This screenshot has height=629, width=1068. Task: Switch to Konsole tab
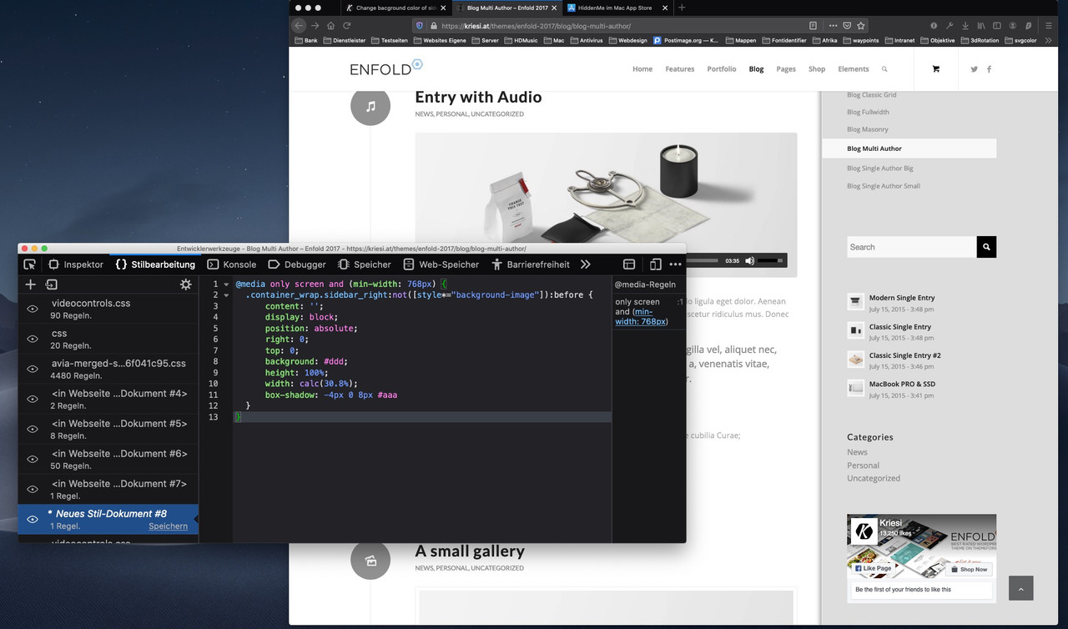click(x=232, y=264)
